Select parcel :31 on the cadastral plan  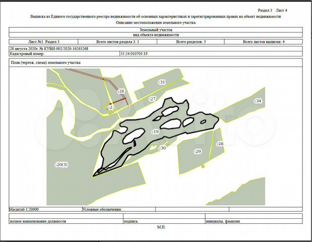[162, 82]
